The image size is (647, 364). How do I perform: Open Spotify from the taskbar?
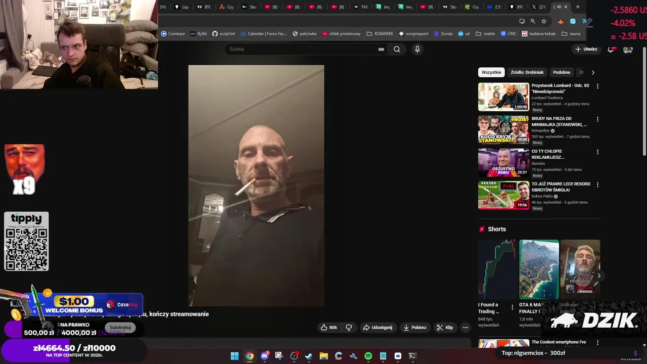coord(368,356)
